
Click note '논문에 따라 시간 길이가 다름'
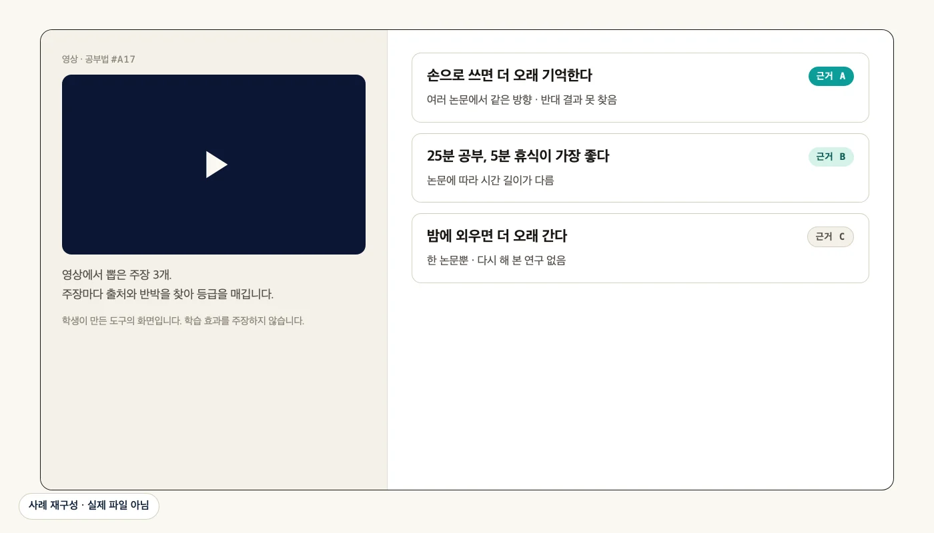(x=490, y=181)
